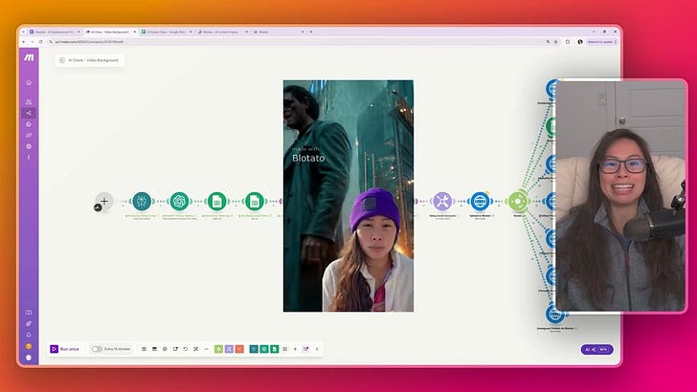Image resolution: width=697 pixels, height=392 pixels.
Task: Switch to the AI Clone - Video Background tab
Action: (x=110, y=32)
